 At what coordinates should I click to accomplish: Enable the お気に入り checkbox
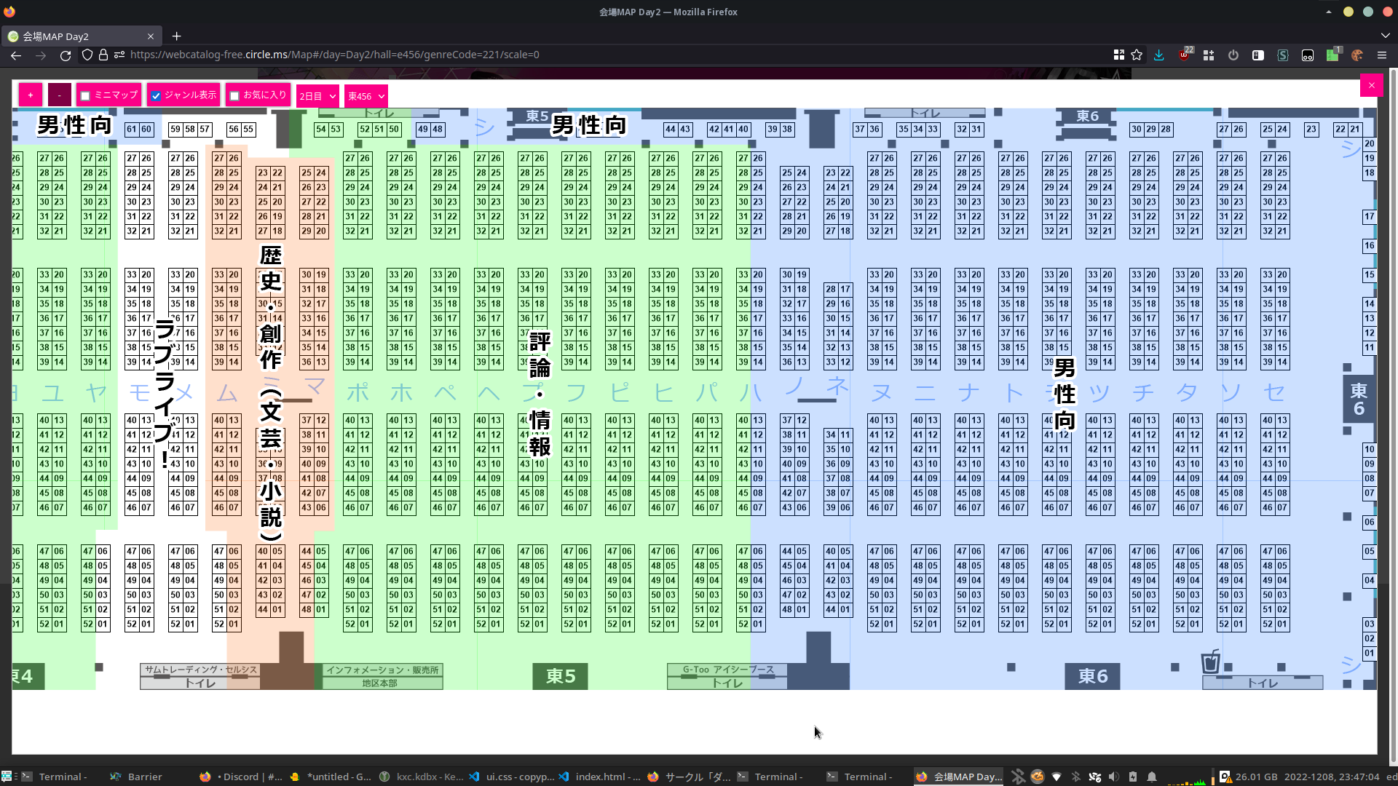pos(234,96)
